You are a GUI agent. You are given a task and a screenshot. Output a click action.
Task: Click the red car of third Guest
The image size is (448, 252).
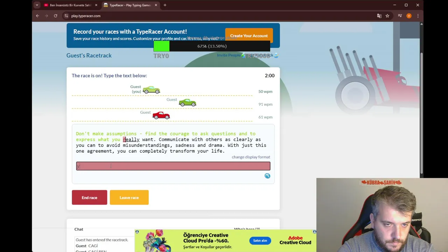161,115
